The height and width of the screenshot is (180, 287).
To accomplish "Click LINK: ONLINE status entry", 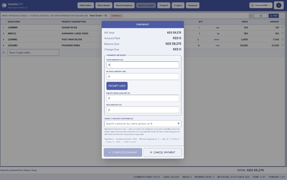I will [x=171, y=177].
